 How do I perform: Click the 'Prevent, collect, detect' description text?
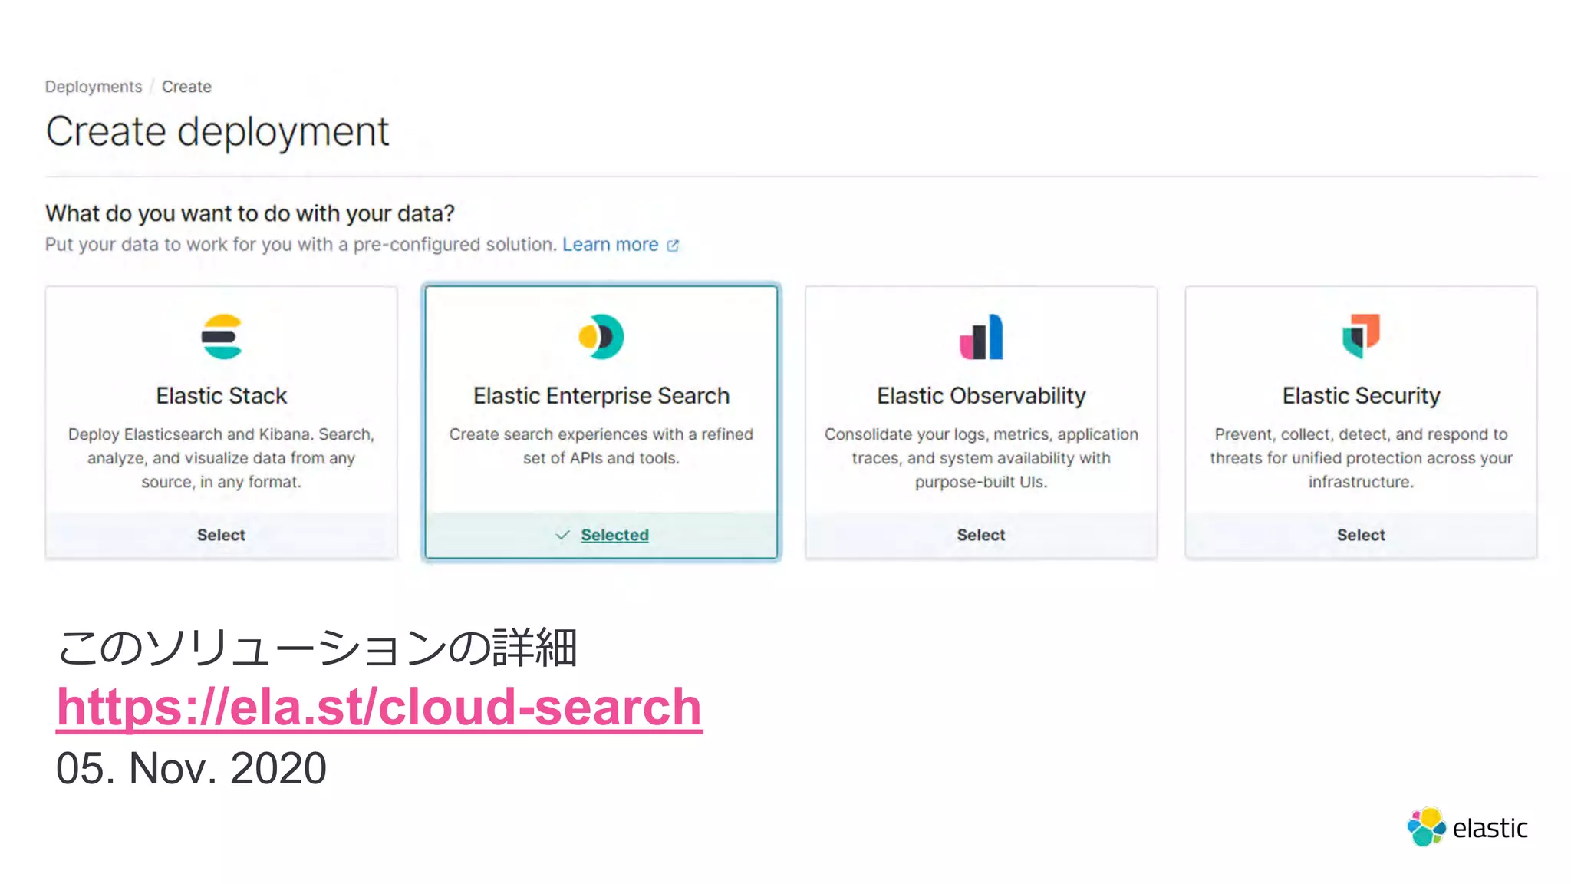pyautogui.click(x=1361, y=458)
